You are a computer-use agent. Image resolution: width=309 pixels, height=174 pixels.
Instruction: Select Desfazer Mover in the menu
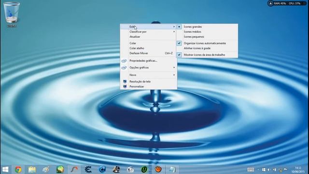click(148, 53)
